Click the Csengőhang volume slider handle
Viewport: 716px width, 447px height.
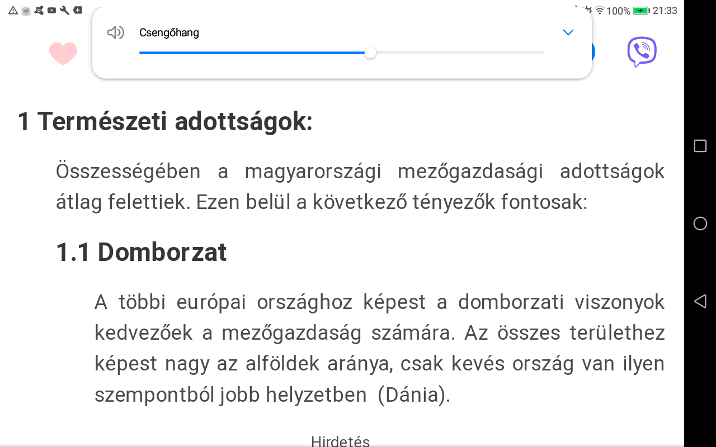(x=370, y=53)
